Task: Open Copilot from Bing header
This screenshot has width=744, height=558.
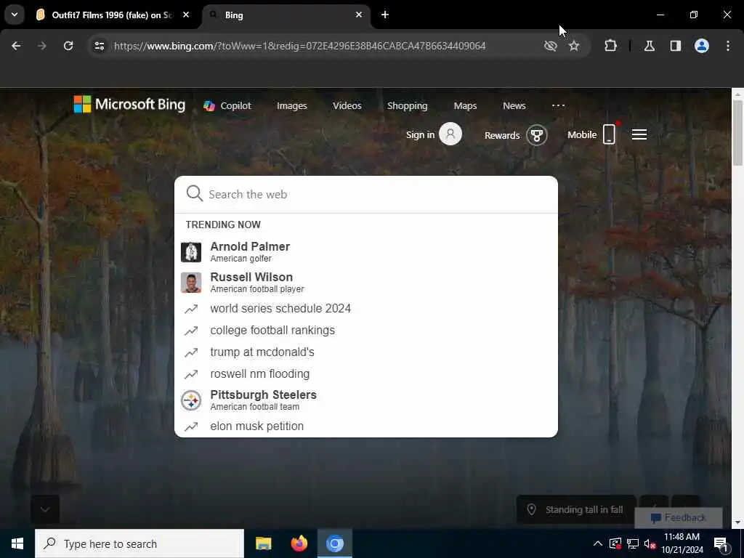Action: [227, 106]
